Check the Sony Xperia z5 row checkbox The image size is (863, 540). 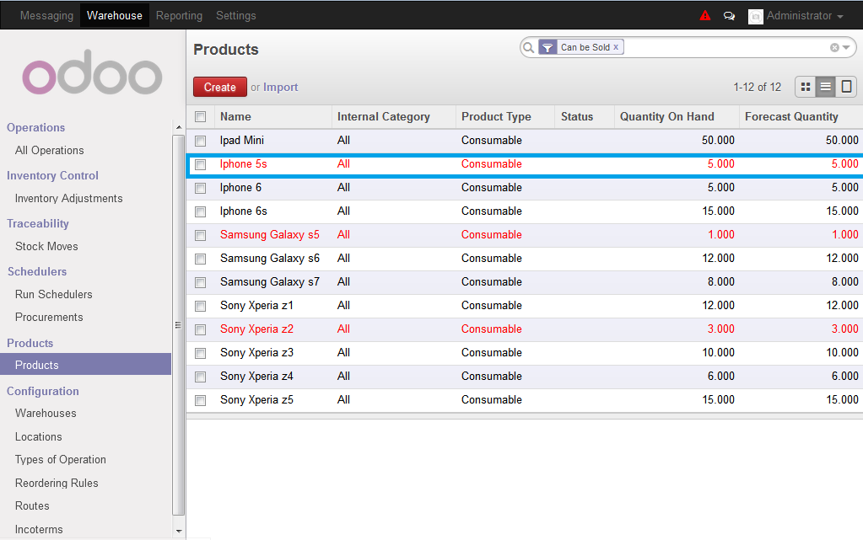(x=200, y=400)
